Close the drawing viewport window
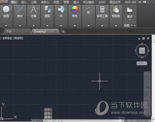 [x=148, y=38]
